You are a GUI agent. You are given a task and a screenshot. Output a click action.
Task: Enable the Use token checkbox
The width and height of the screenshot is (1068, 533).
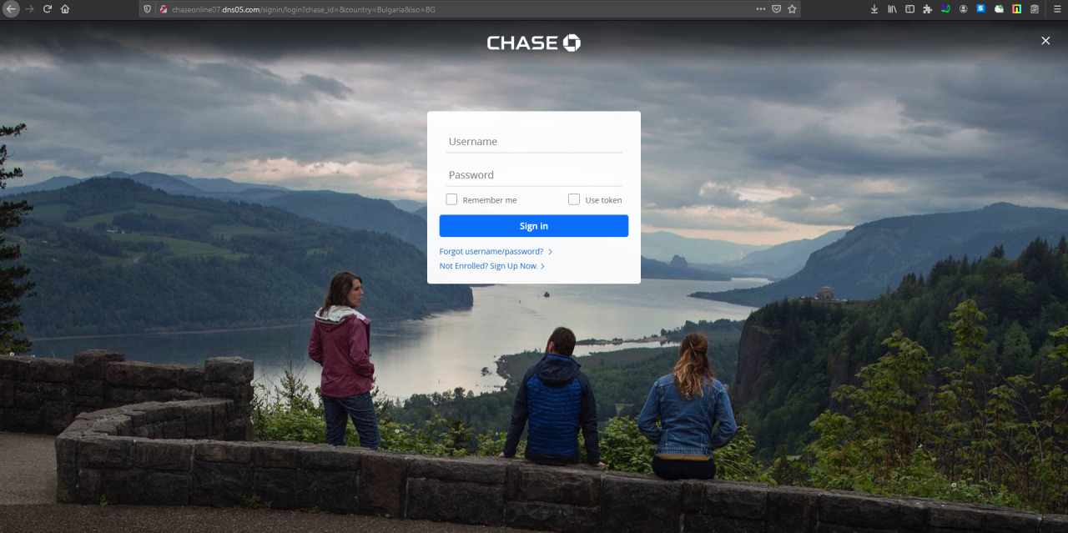(574, 199)
